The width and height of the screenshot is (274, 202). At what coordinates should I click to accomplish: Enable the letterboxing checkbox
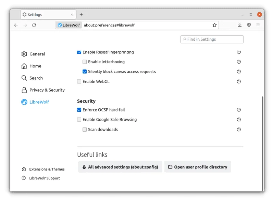point(85,62)
